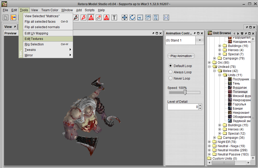Choose Edit Textures from the Tools menu
Image resolution: width=258 pixels, height=168 pixels.
pos(34,39)
